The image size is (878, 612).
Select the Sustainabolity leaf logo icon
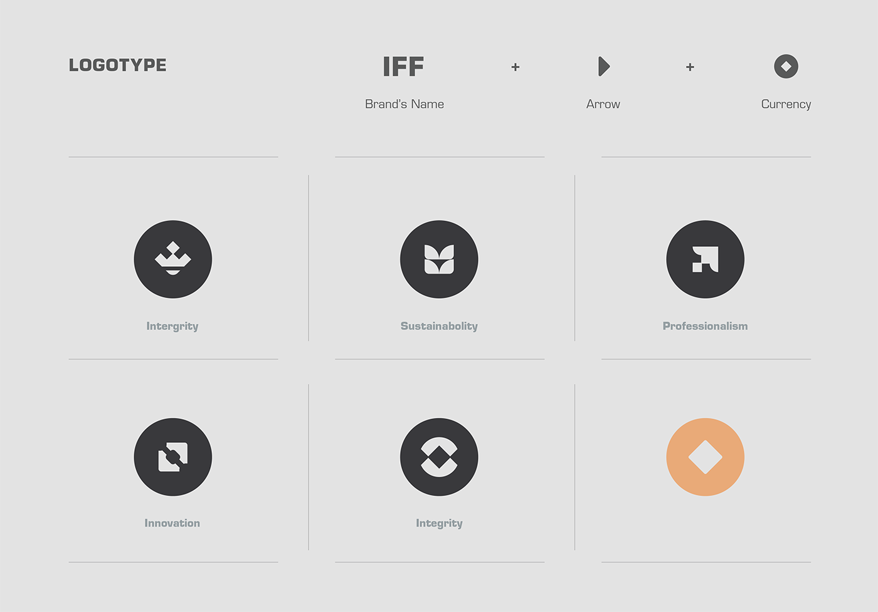pos(439,259)
